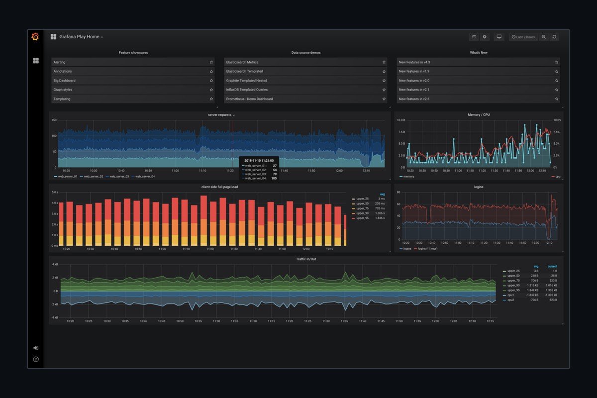
Task: Star the Graph styles dashboard
Action: (x=211, y=90)
